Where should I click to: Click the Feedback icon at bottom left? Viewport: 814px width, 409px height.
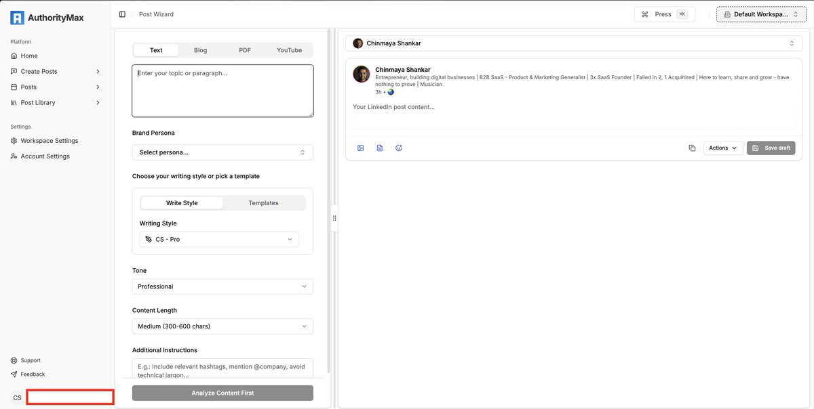click(13, 374)
